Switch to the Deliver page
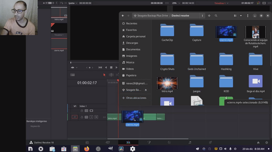Screen dimensions: 272x152 (x=210, y=142)
